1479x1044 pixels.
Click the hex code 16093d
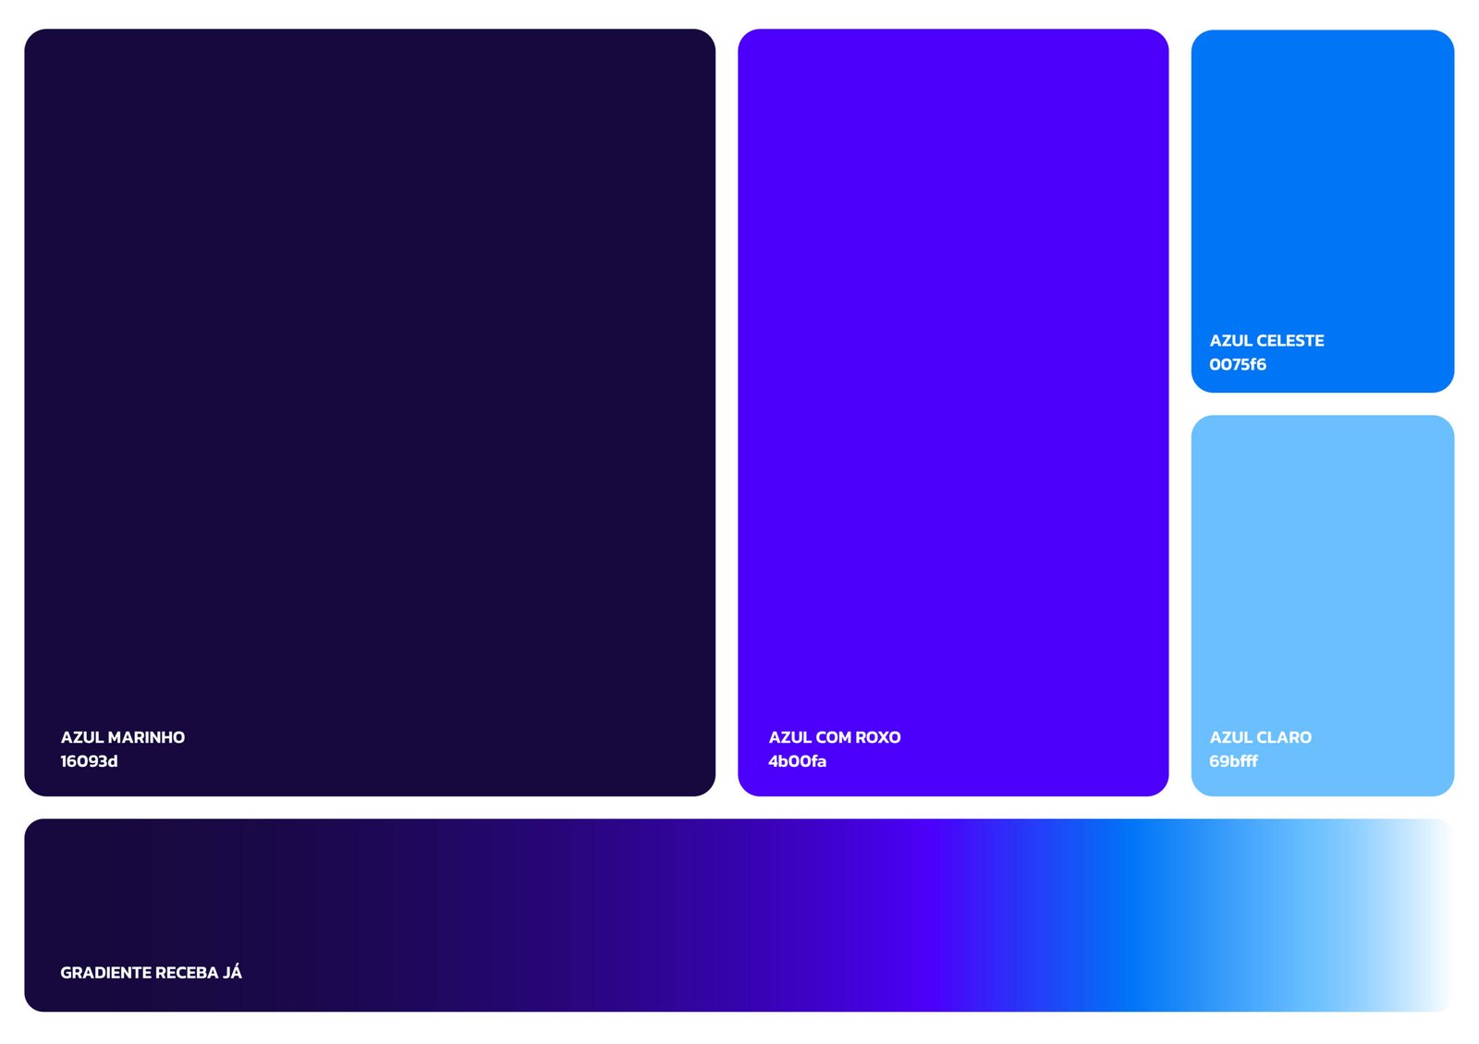(89, 761)
